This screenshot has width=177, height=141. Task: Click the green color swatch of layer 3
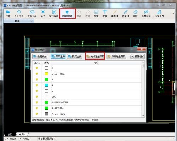[46, 79]
